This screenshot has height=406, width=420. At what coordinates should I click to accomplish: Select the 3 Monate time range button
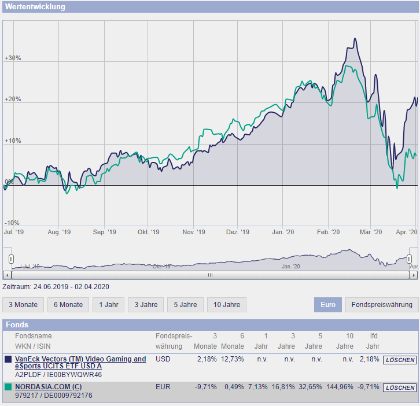pos(23,305)
